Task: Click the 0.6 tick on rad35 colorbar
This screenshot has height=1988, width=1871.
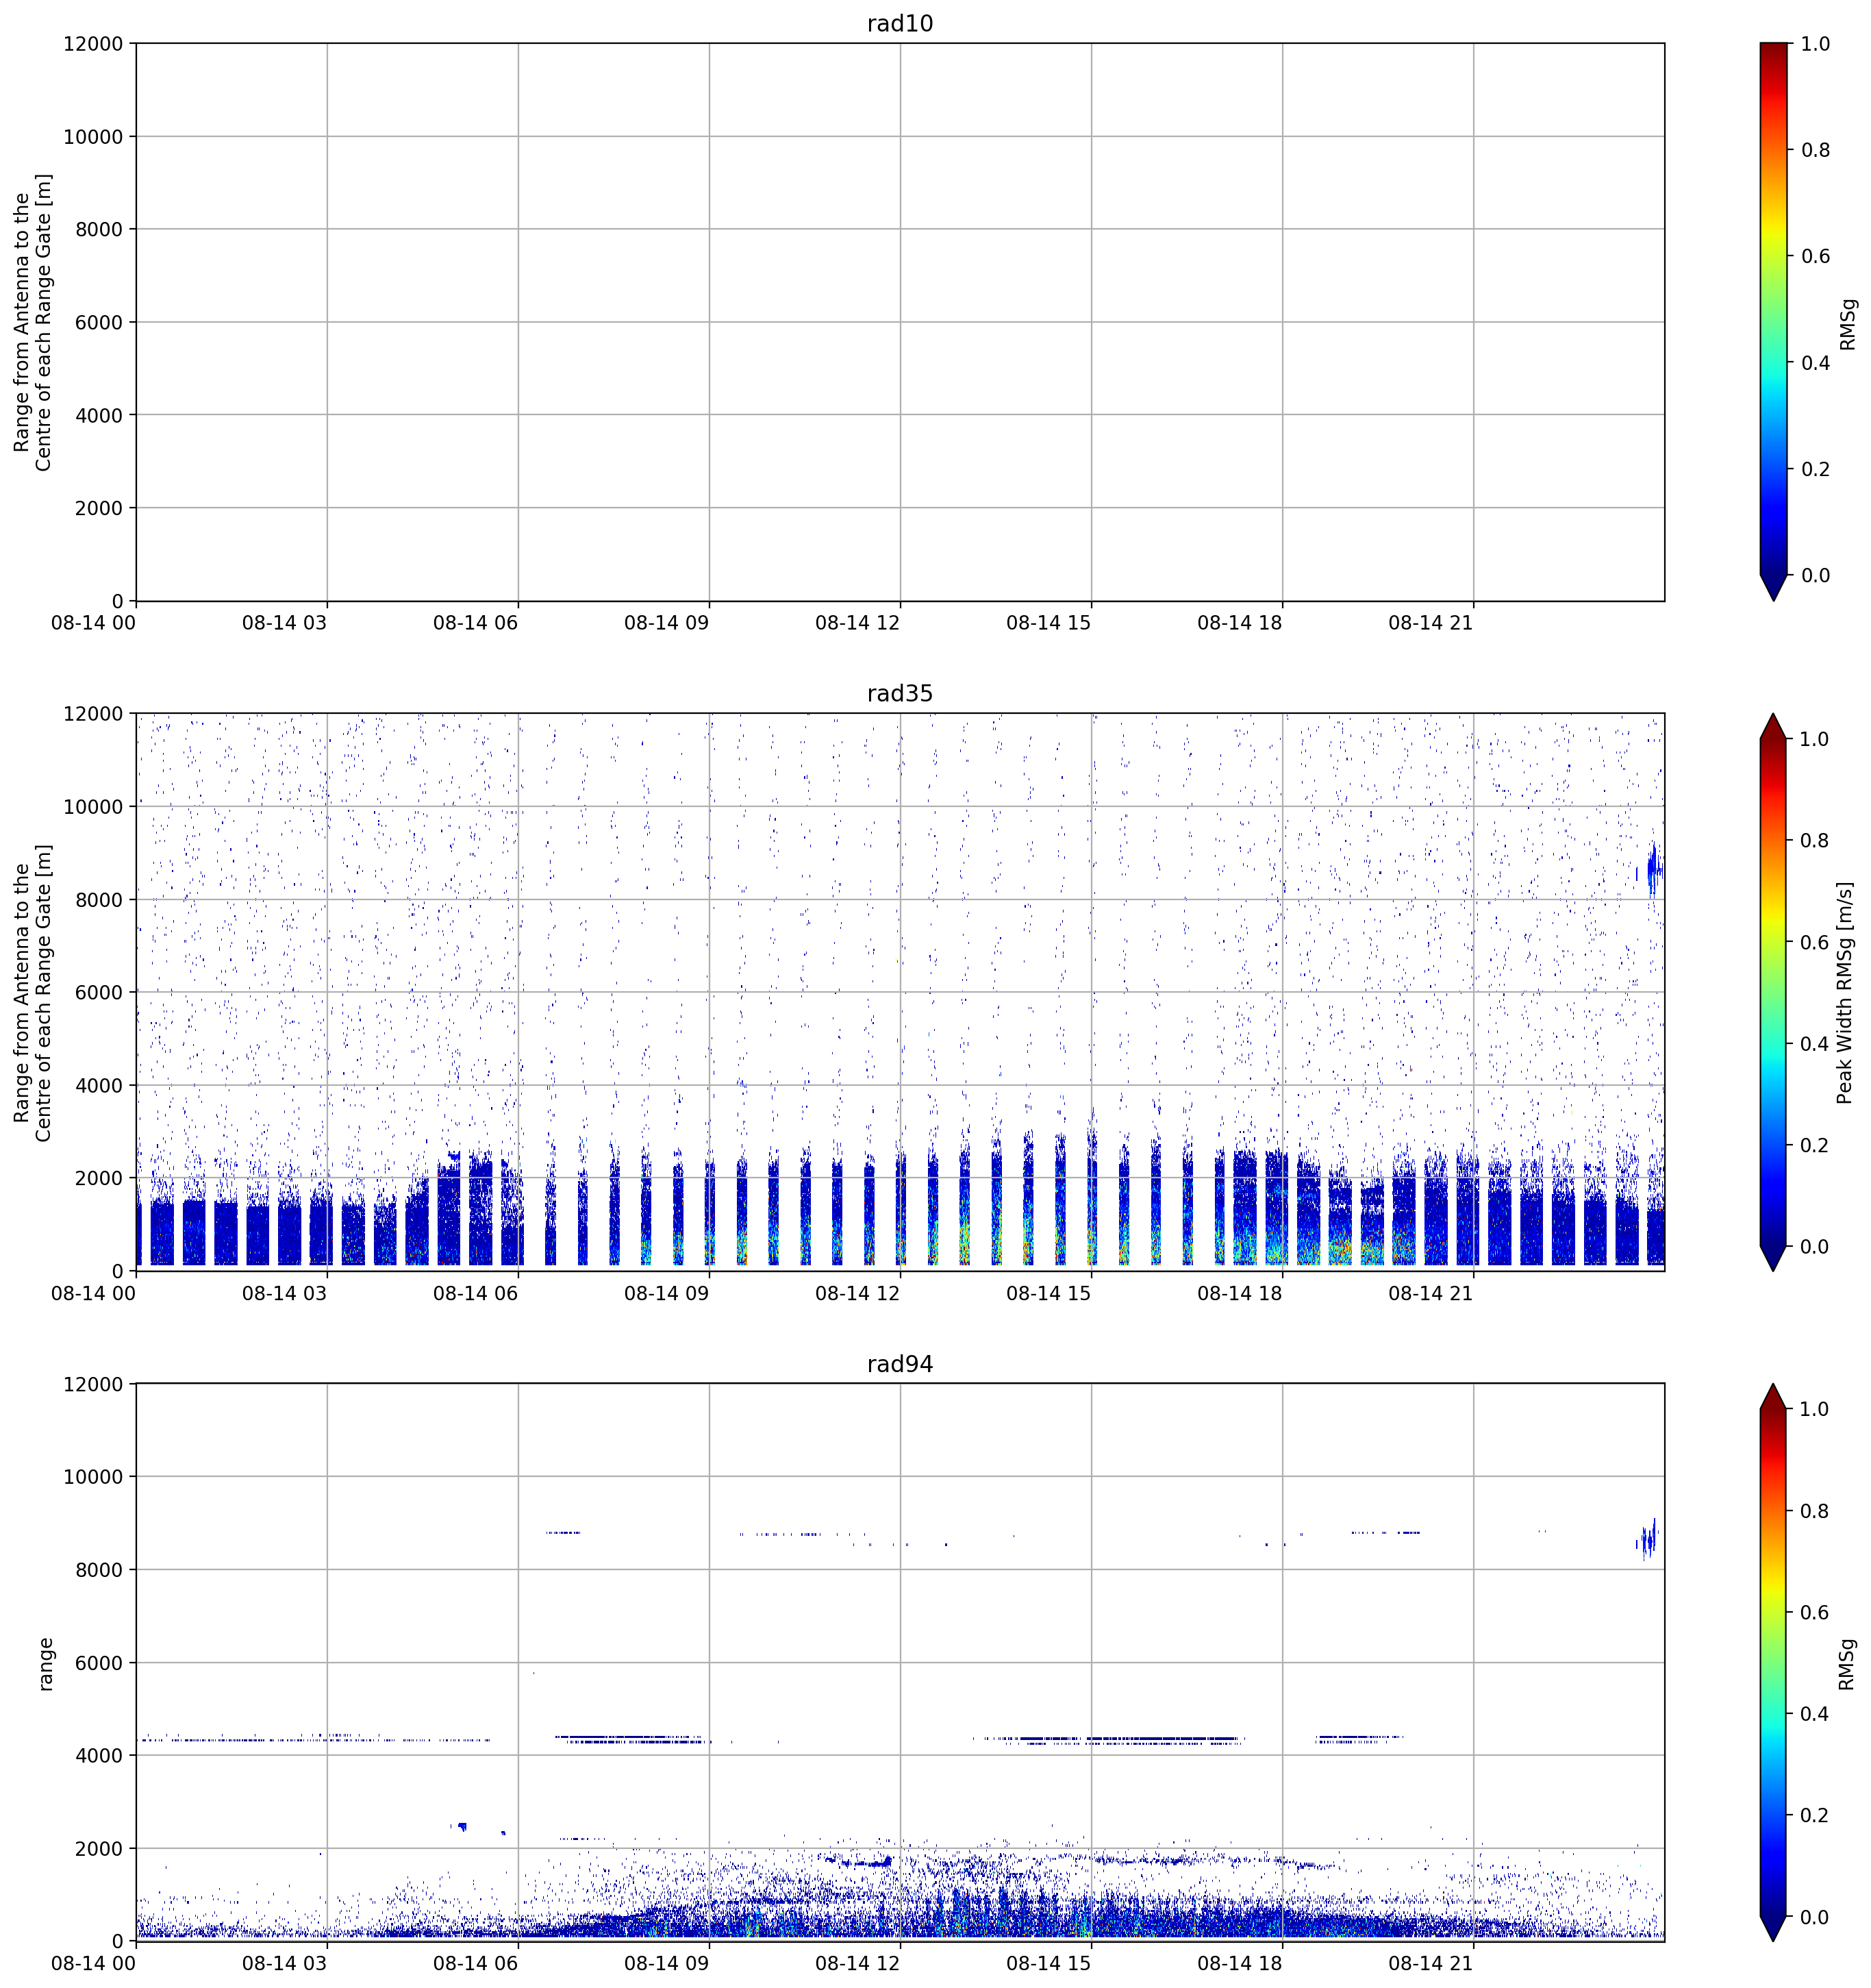Action: click(1815, 943)
